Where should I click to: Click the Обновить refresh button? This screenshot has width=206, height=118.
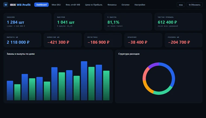tap(195, 5)
